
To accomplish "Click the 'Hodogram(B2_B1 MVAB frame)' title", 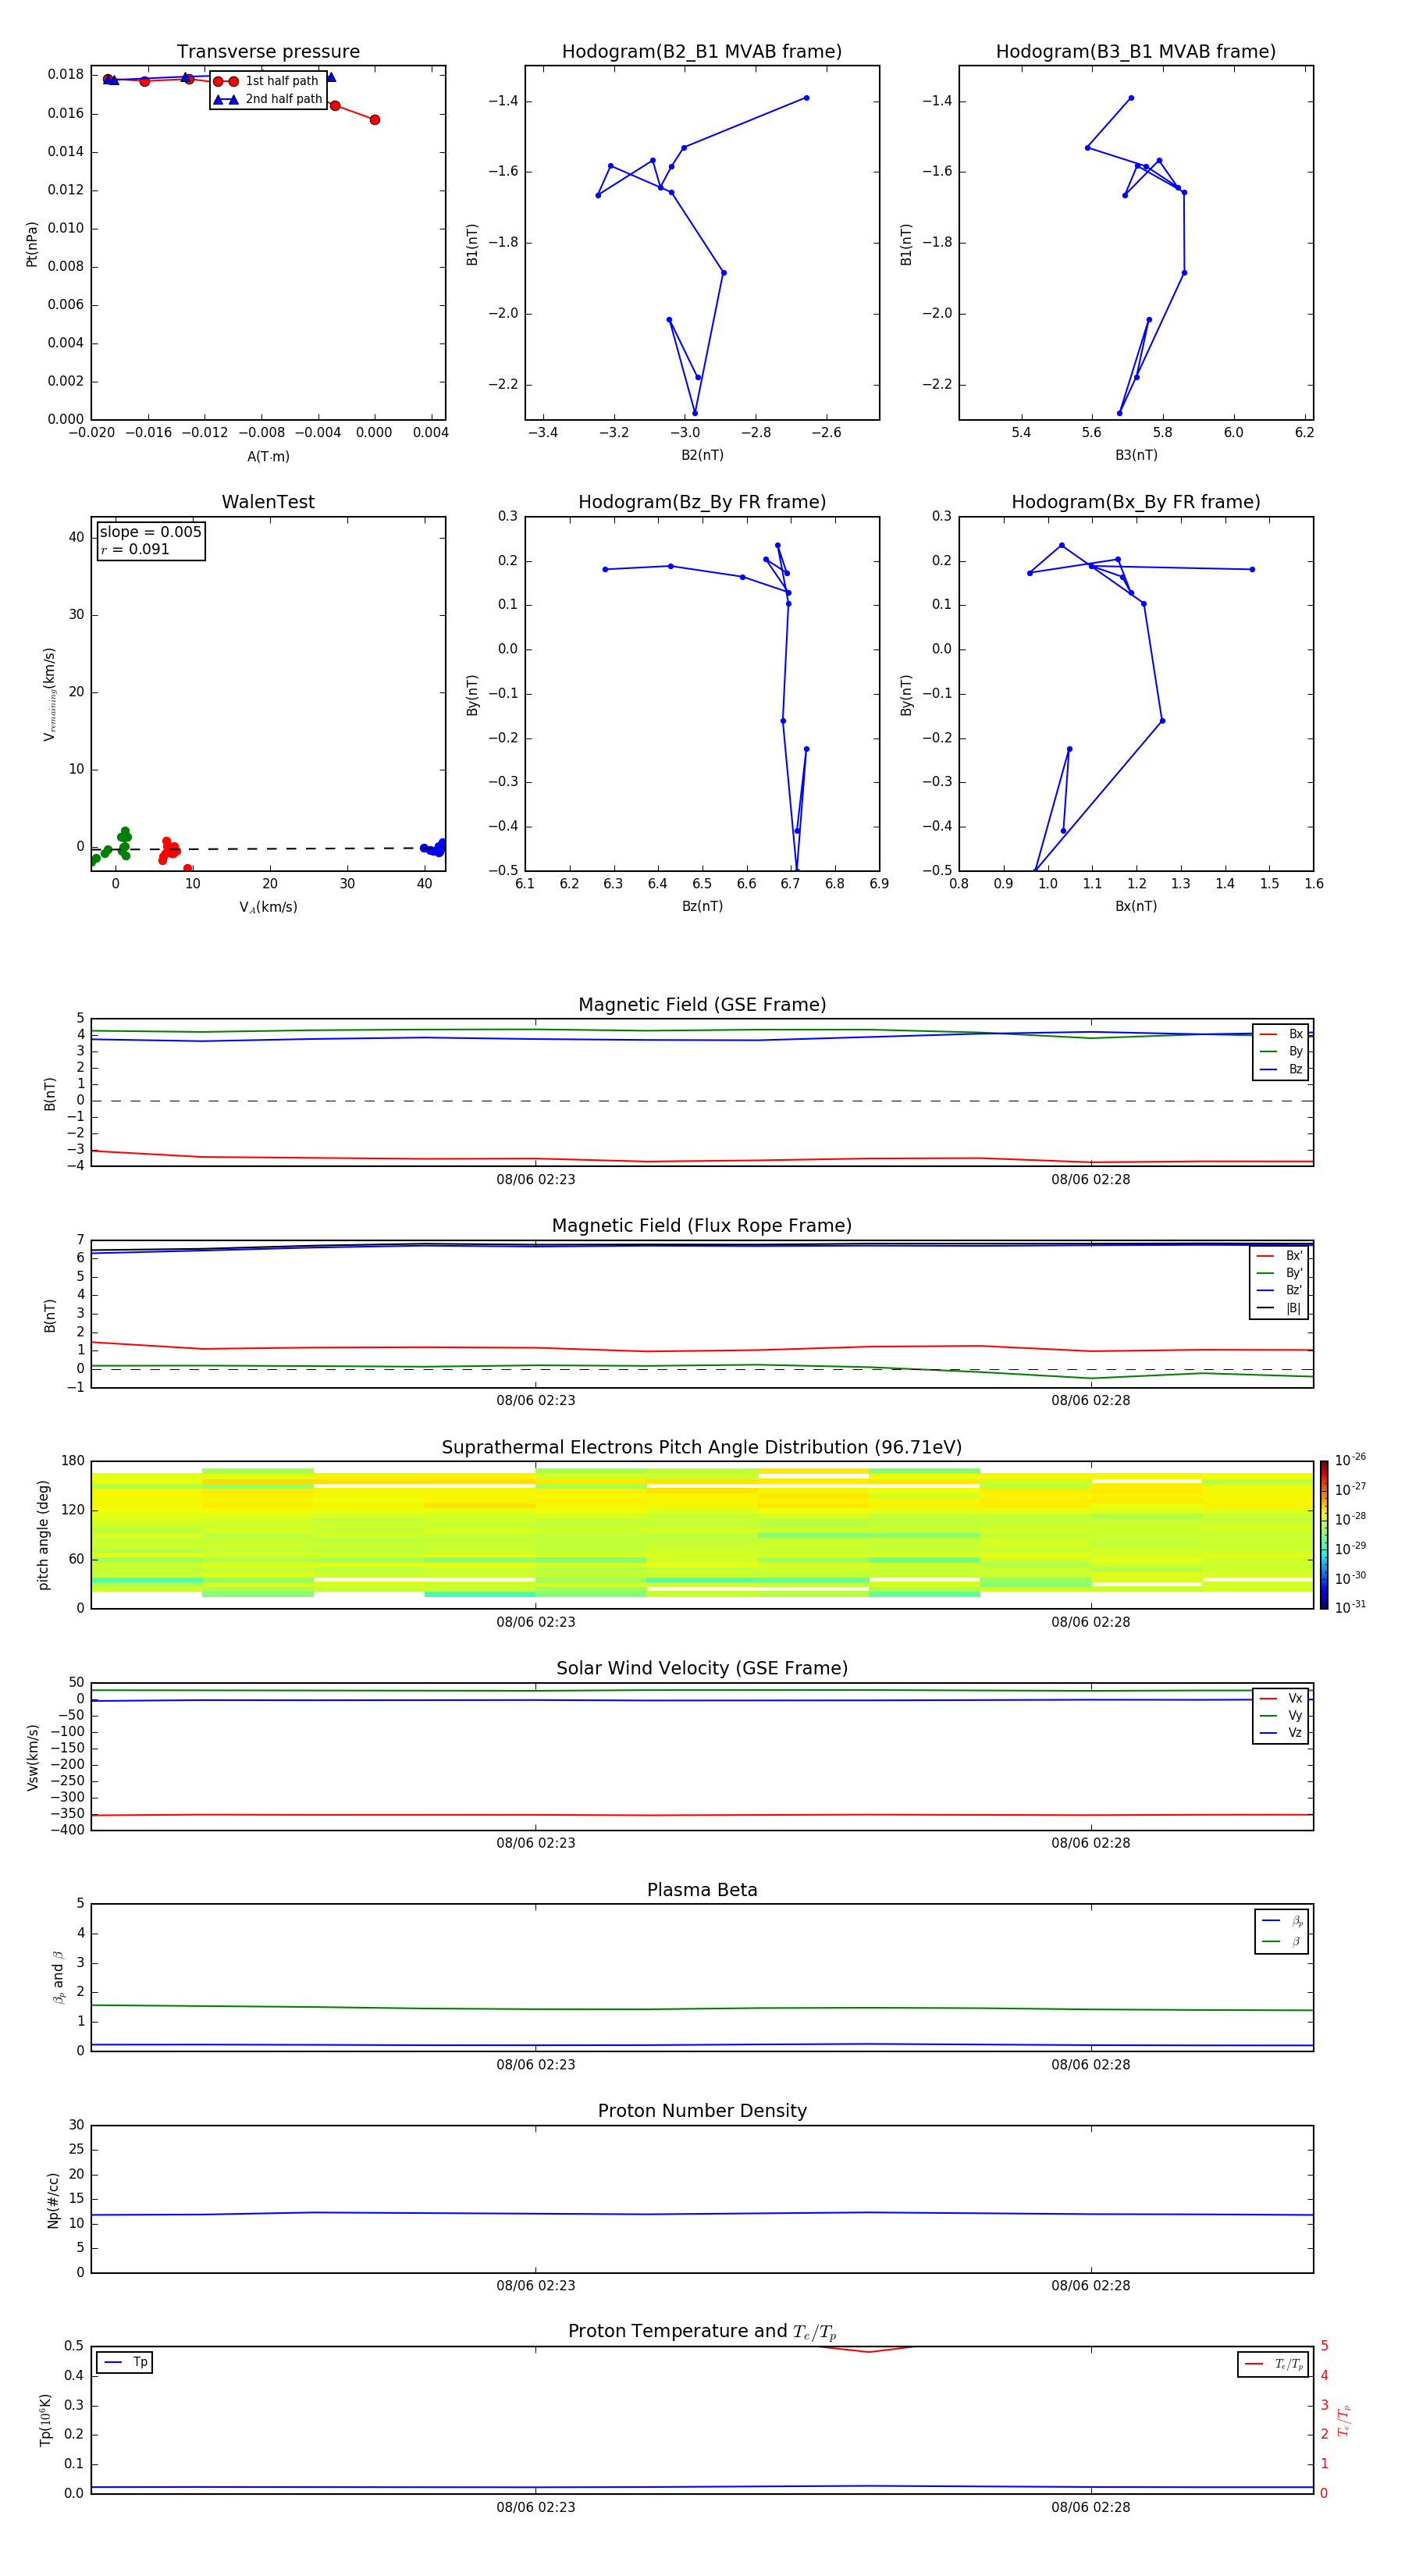I will [702, 51].
